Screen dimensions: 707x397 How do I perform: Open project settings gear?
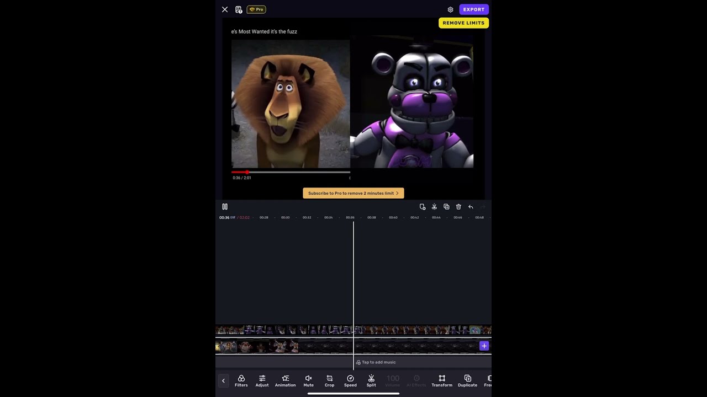tap(450, 9)
